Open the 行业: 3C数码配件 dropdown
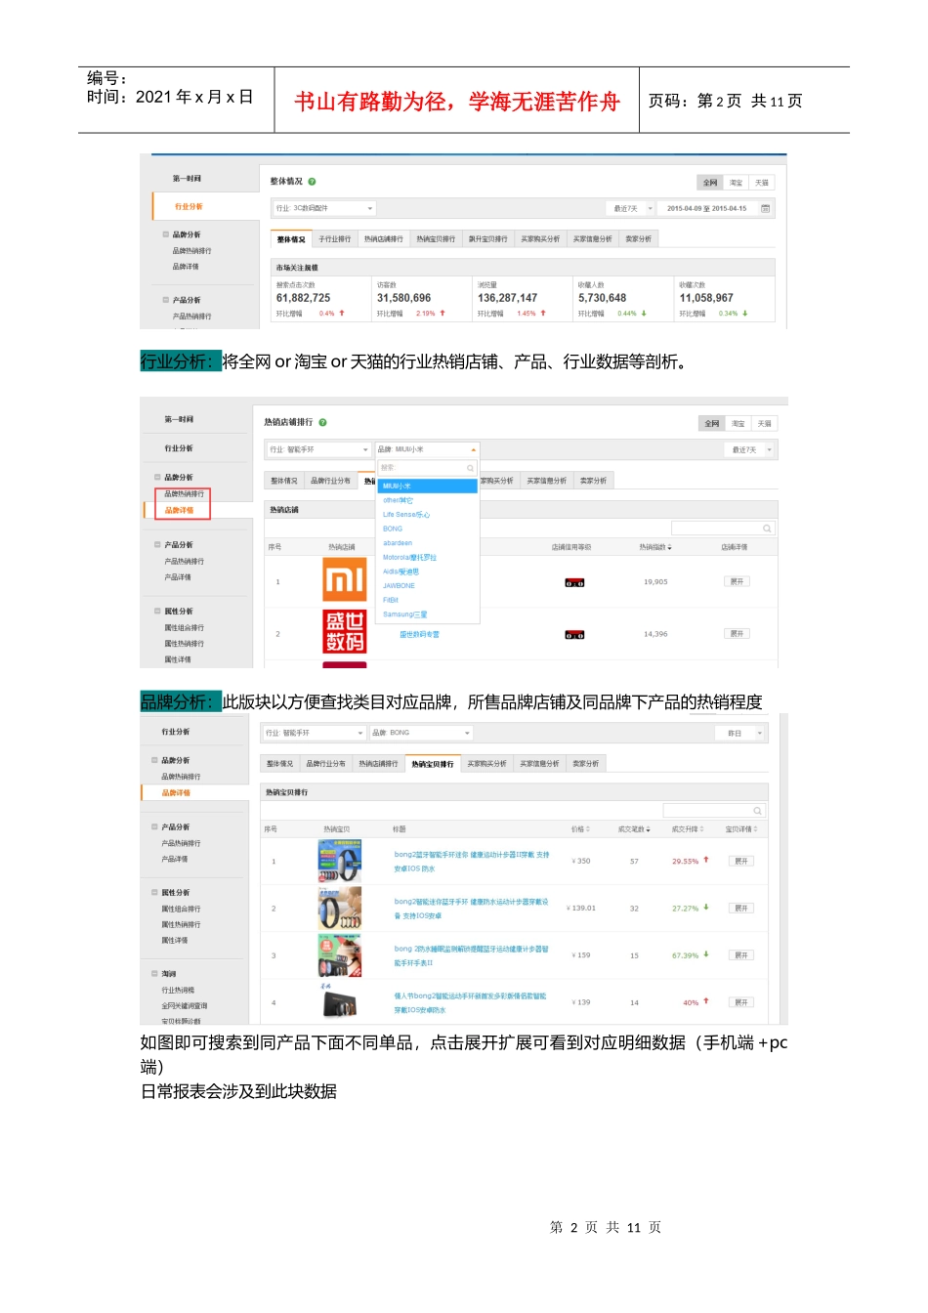 tap(323, 208)
